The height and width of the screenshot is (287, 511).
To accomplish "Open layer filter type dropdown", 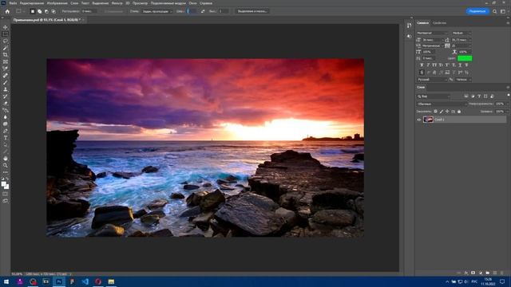I will pyautogui.click(x=433, y=96).
